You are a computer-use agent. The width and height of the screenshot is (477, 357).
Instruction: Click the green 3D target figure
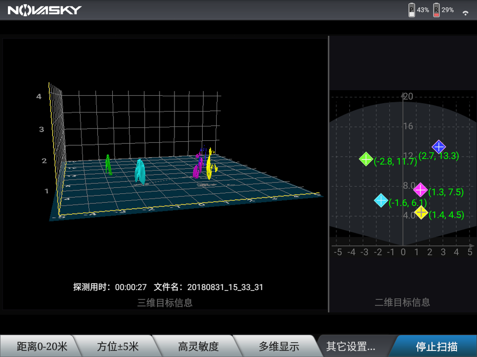point(108,165)
